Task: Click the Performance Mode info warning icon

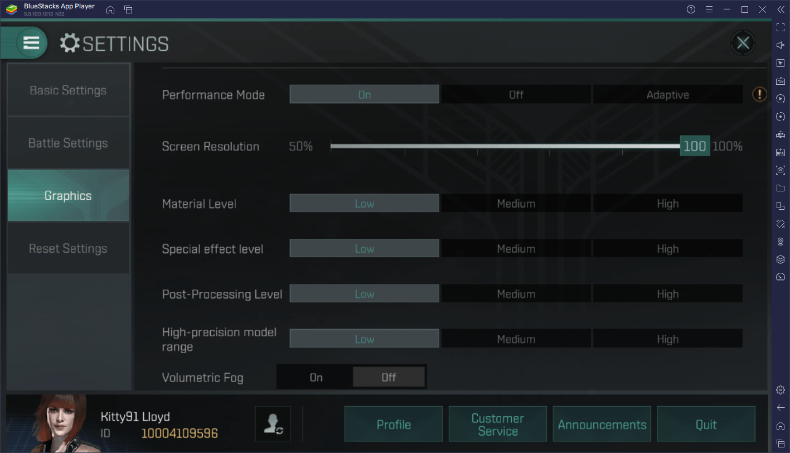Action: 759,94
